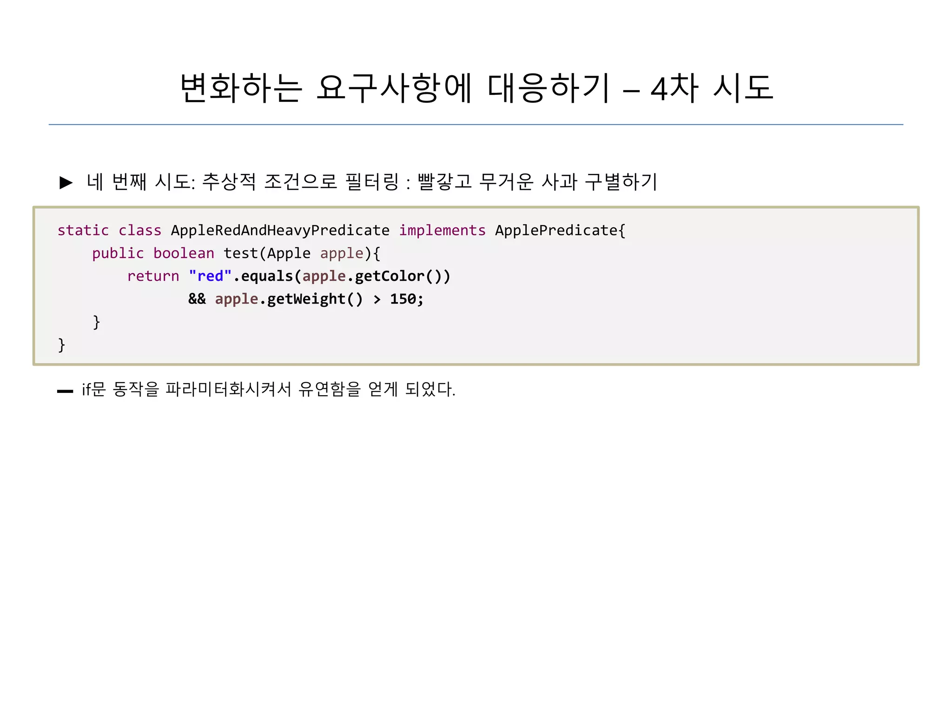Click the note 'if문 동작을 파라미터화시켜서 유연함을 얻게 되었다.'
The image size is (952, 714).
269,389
